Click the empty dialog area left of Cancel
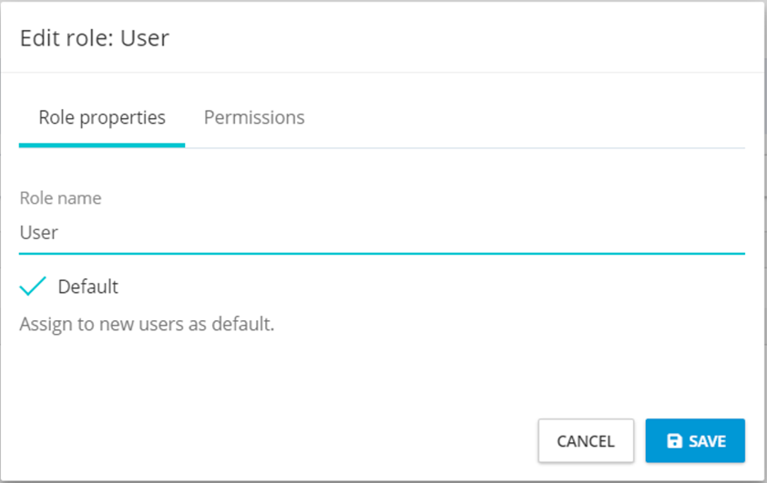This screenshot has width=767, height=483. coord(273,441)
